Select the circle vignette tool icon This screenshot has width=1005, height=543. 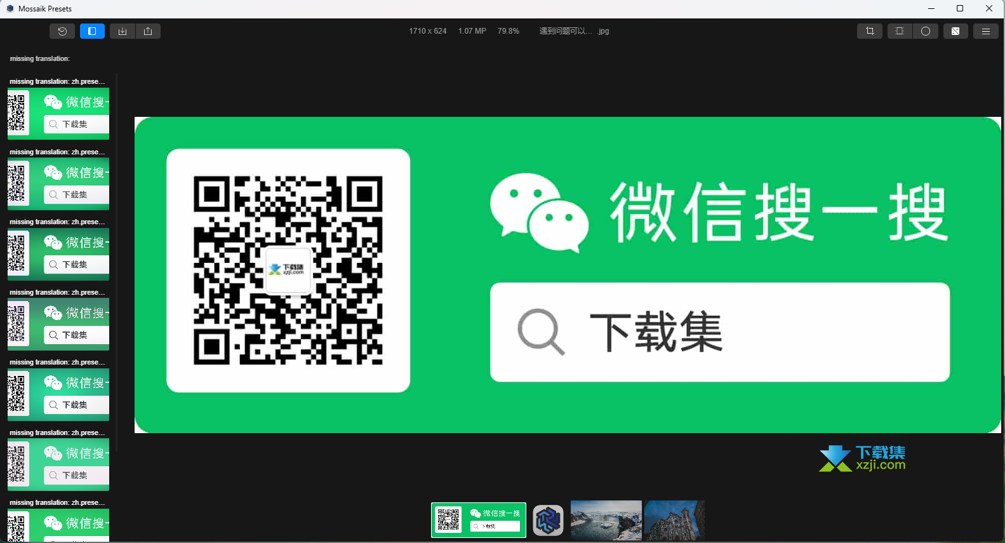coord(926,31)
